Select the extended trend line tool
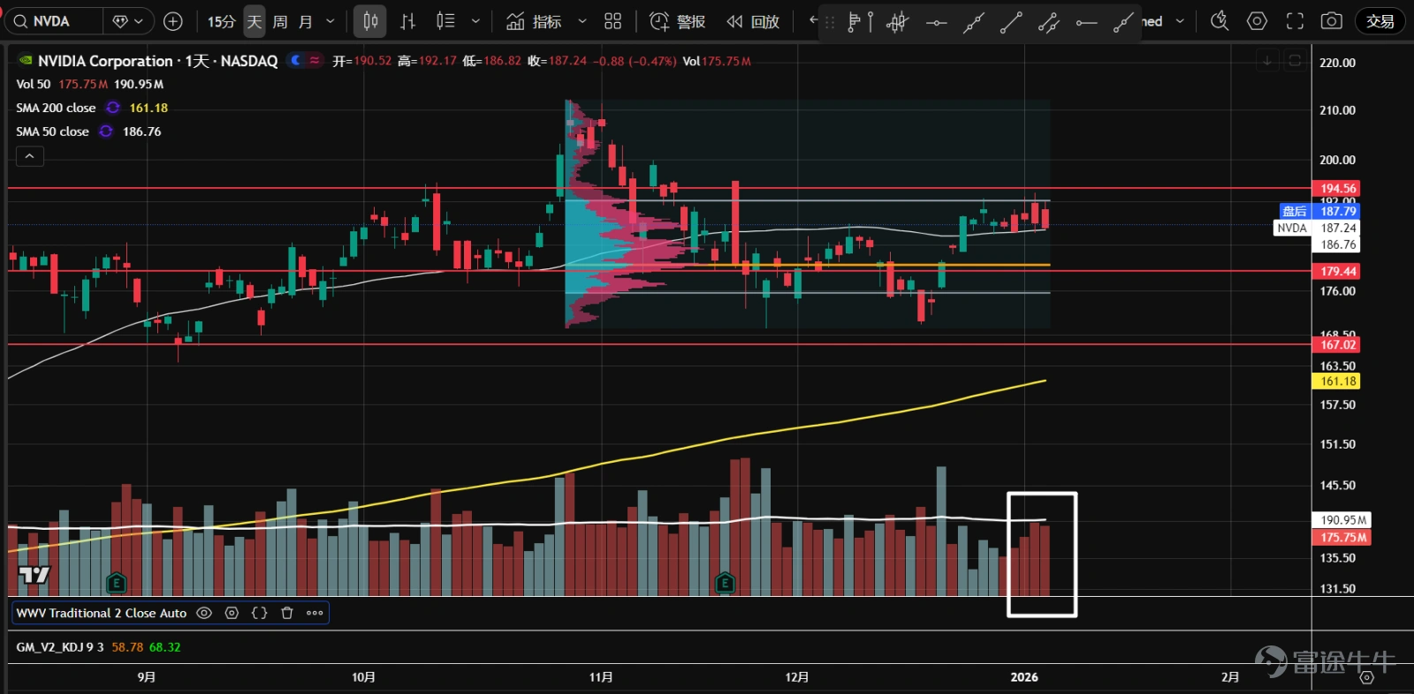This screenshot has height=694, width=1414. coord(974,22)
